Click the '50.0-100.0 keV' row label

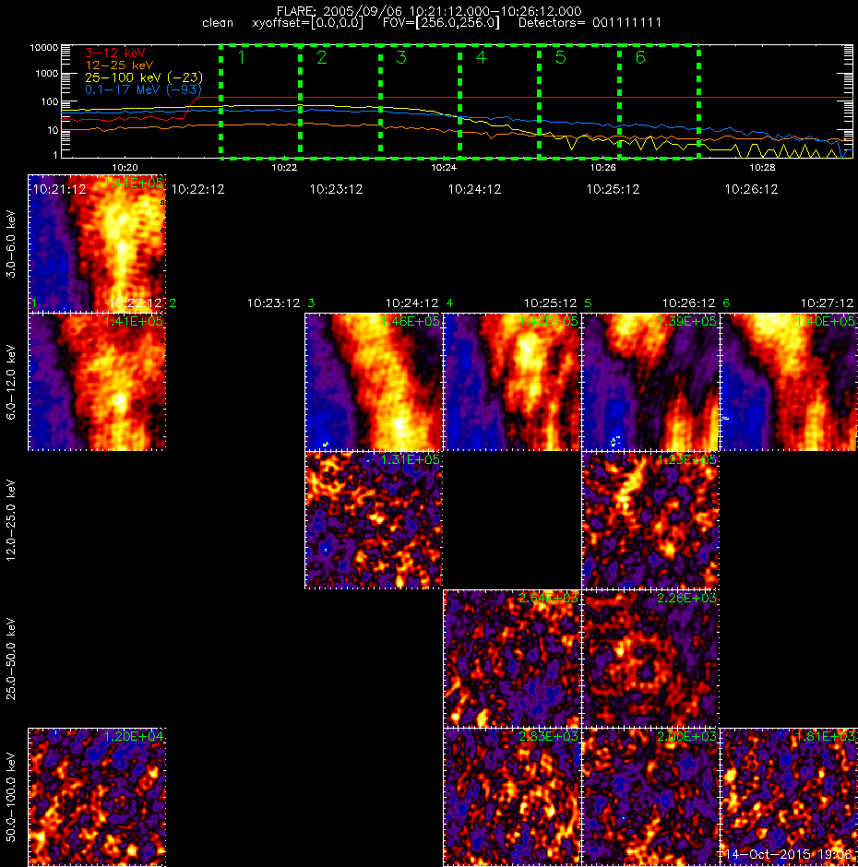11,797
